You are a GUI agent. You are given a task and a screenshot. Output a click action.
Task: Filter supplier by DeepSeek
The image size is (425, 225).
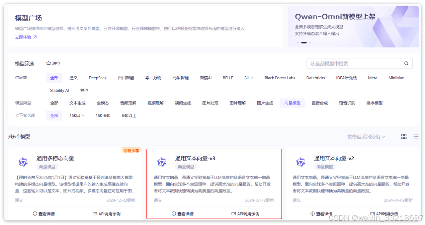(98, 78)
